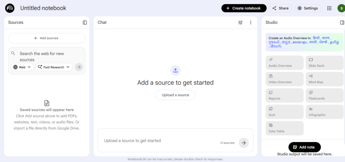Expand the Fast Research dropdown
The height and width of the screenshot is (162, 345).
click(x=54, y=67)
